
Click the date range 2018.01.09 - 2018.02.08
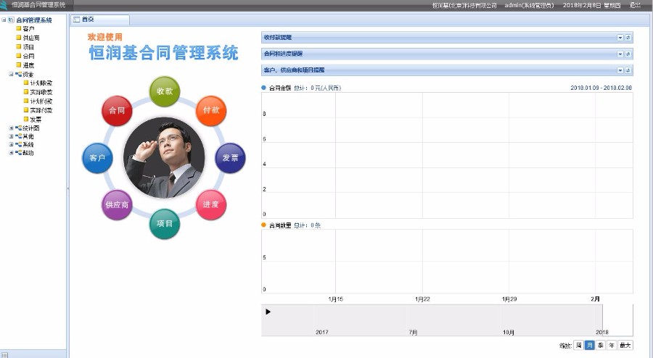pyautogui.click(x=601, y=88)
